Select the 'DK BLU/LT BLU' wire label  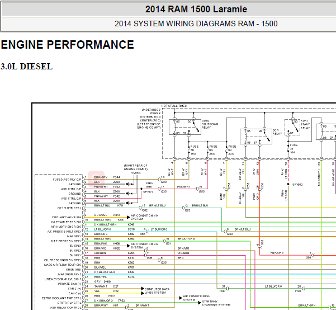coord(105,273)
